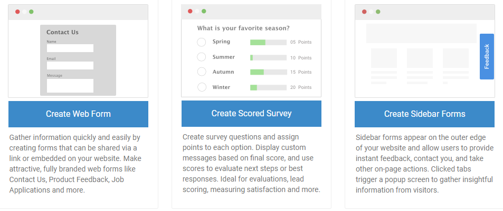Viewport: 503px width, 211px height.
Task: Select the Autumn radio option
Action: (202, 72)
